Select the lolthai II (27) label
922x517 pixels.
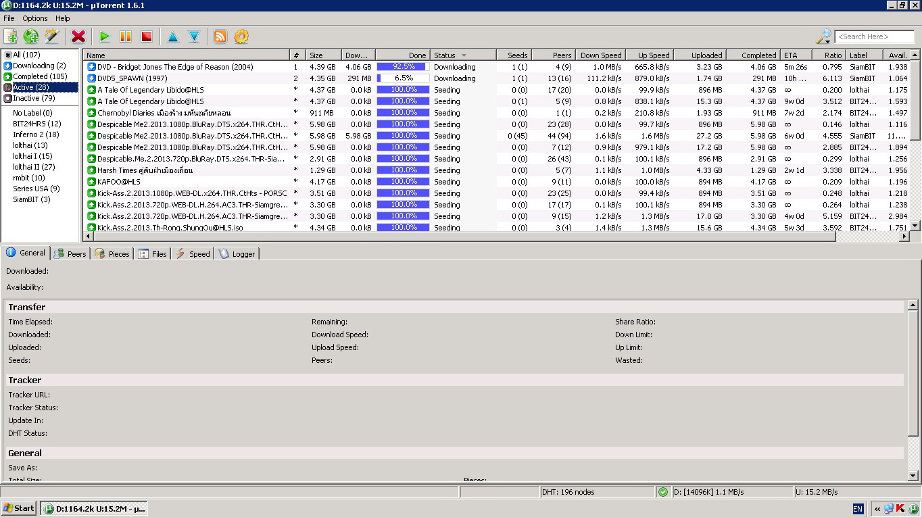[34, 167]
